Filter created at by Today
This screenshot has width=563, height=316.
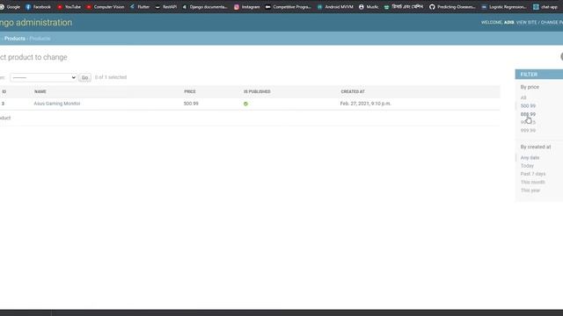coord(527,166)
